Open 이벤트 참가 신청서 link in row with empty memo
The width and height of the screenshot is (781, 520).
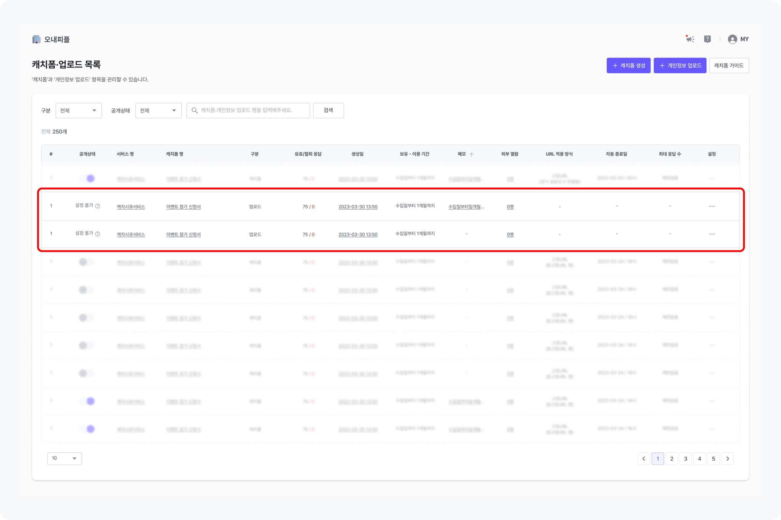(183, 235)
